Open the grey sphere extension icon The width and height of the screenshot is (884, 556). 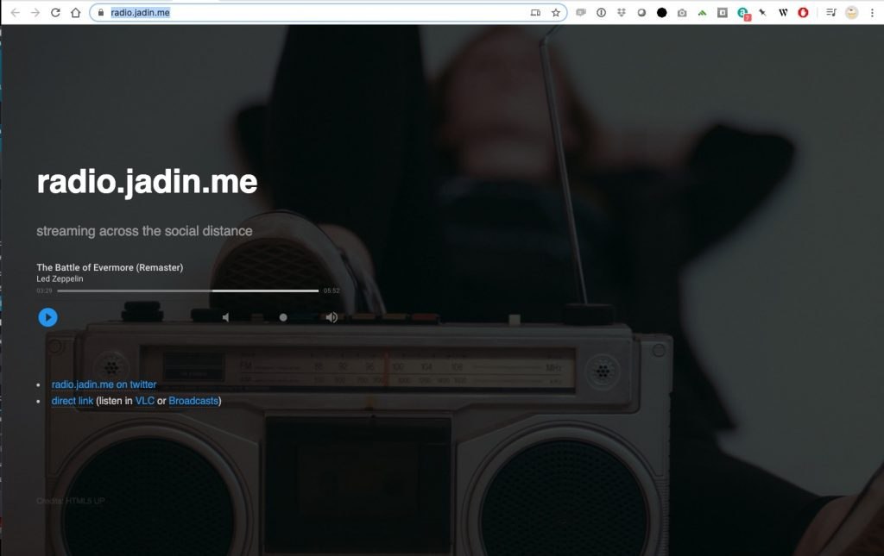[x=641, y=12]
